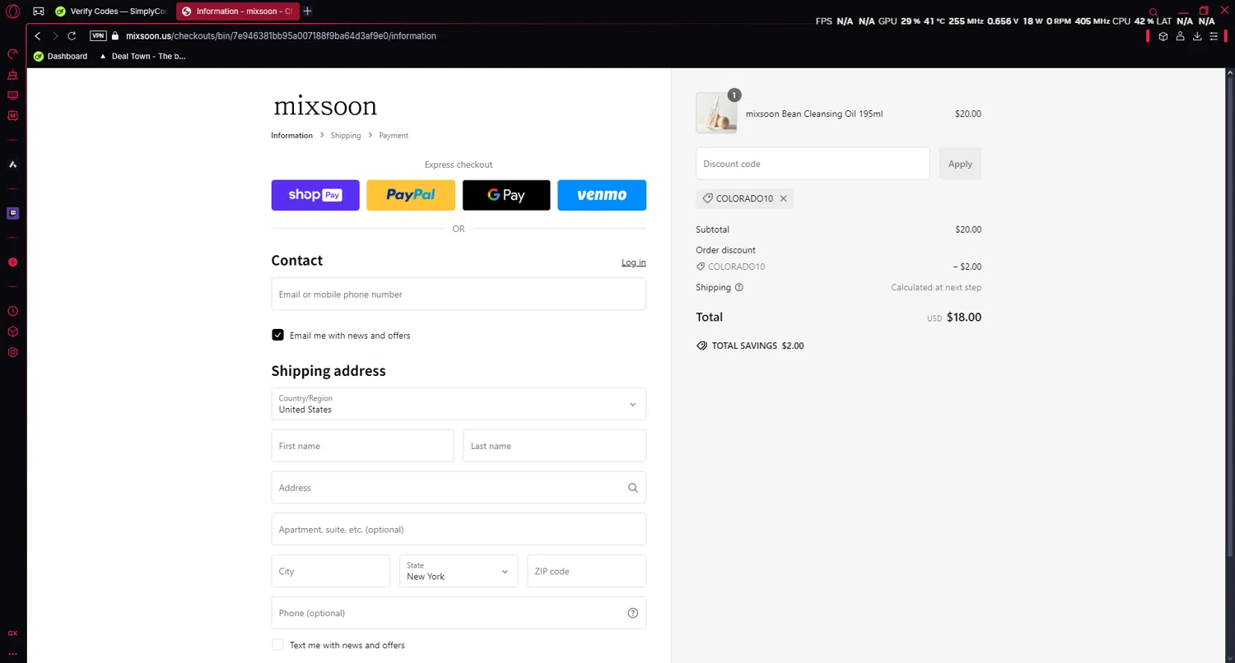The width and height of the screenshot is (1235, 663).
Task: Click the address search magnifier icon
Action: [632, 488]
